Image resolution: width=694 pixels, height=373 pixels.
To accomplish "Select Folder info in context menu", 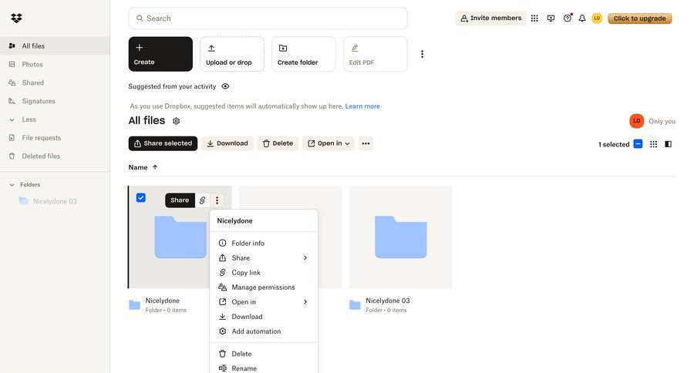I will pyautogui.click(x=264, y=244).
